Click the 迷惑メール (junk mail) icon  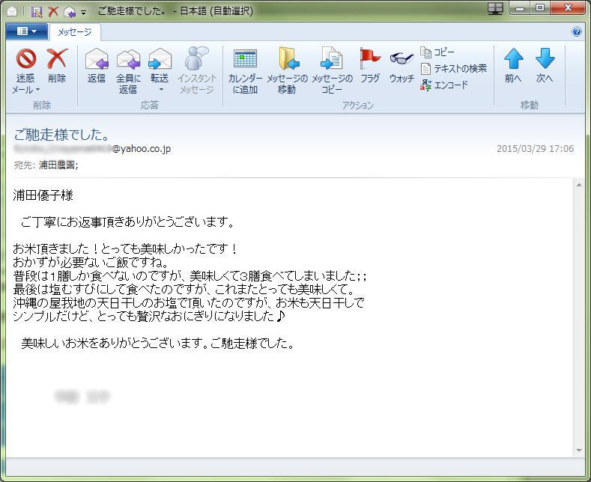26,60
